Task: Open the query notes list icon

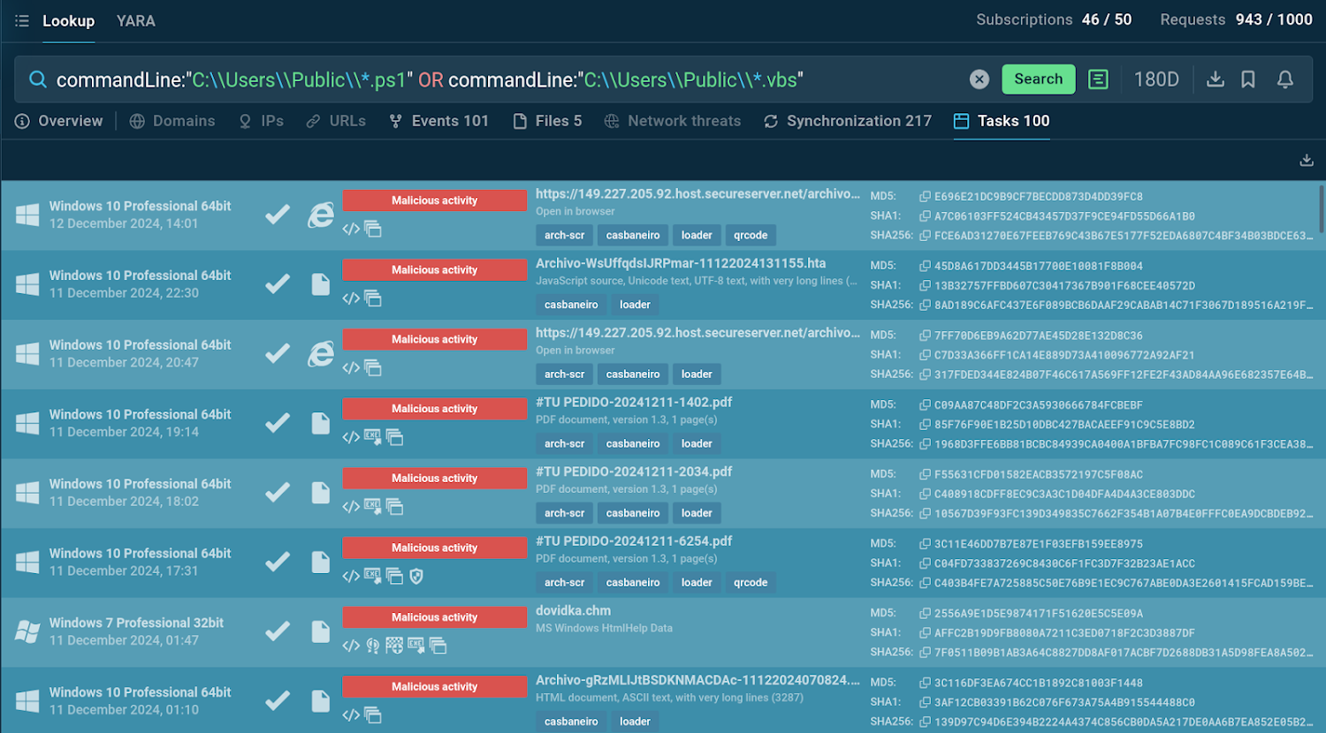Action: click(x=1098, y=79)
